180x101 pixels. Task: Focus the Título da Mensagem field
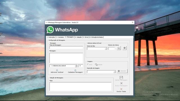coord(66,48)
